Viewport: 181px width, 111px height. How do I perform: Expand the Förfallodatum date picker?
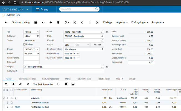(78, 54)
